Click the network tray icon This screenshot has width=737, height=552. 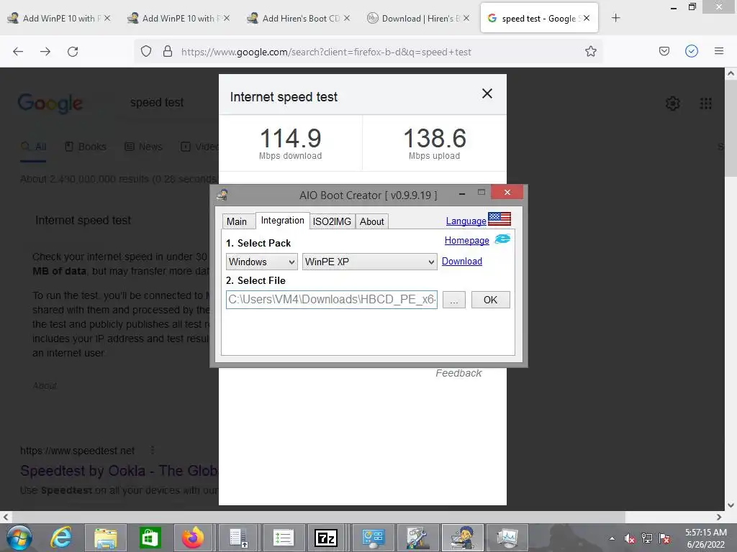tap(647, 538)
